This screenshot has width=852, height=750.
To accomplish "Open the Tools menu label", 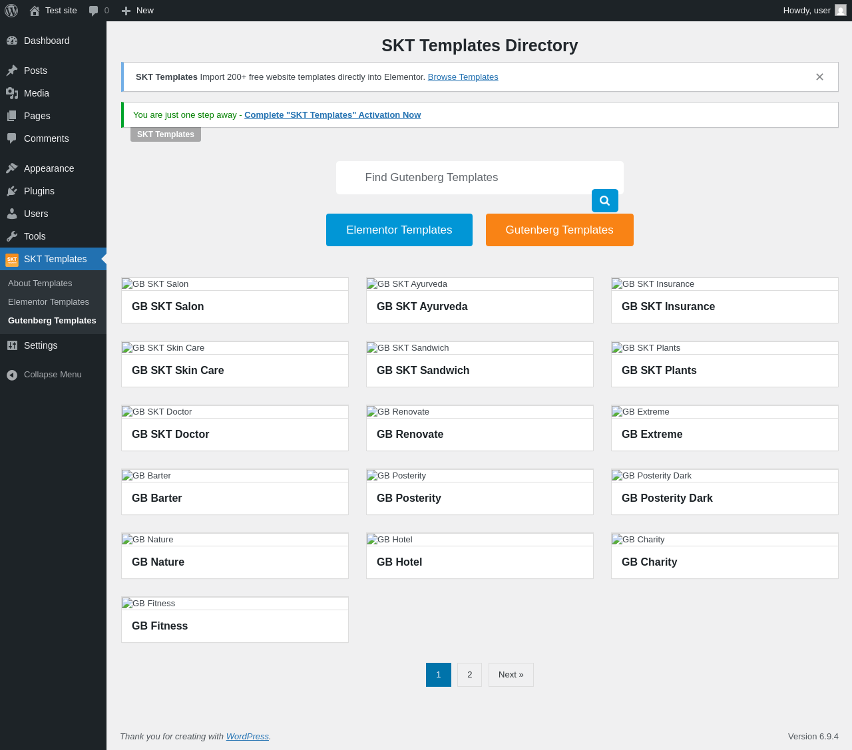I will click(35, 236).
